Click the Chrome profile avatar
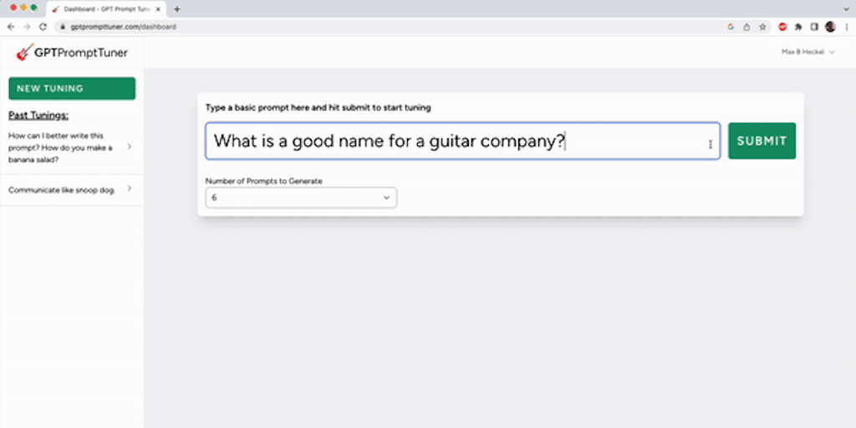The height and width of the screenshot is (428, 856). pos(830,27)
